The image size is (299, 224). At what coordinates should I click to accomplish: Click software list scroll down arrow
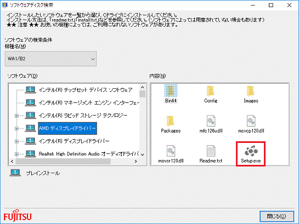[x=142, y=154]
